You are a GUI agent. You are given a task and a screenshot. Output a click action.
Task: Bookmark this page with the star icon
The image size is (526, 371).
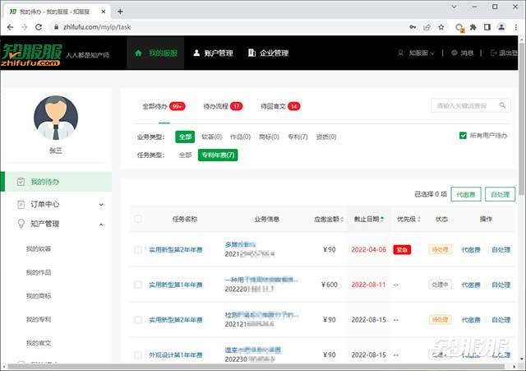441,27
